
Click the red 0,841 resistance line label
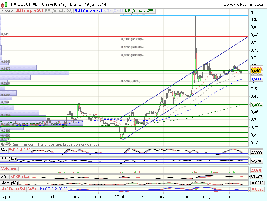tap(5, 34)
